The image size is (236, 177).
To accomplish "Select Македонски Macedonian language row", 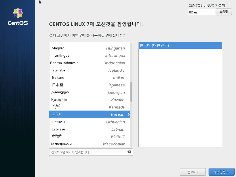I will point(90,144).
